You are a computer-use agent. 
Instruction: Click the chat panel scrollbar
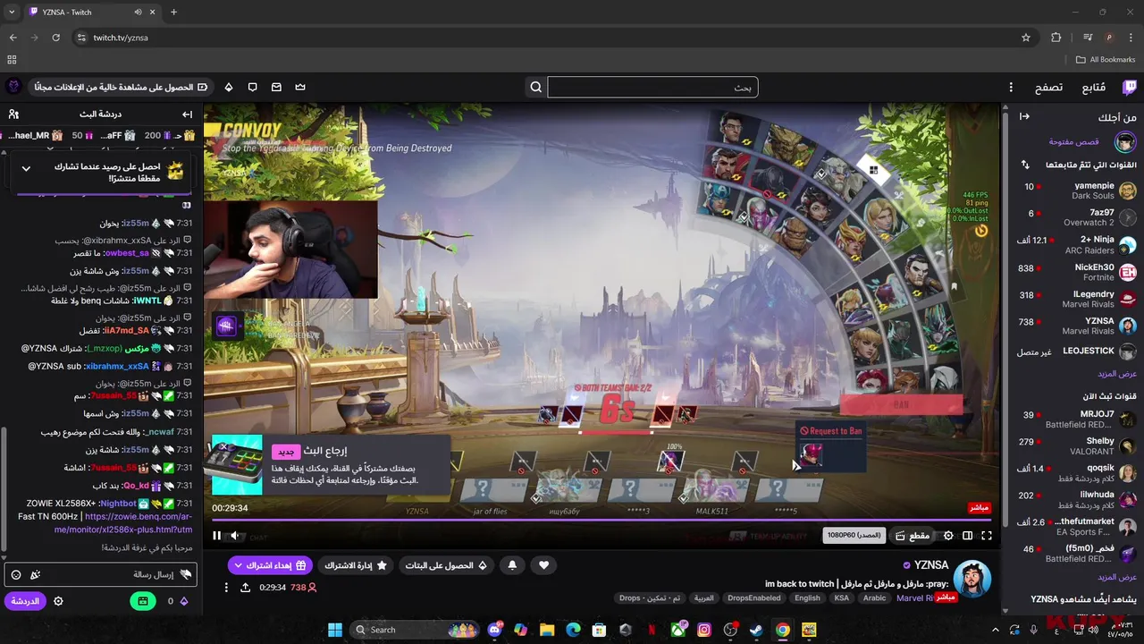click(4, 487)
